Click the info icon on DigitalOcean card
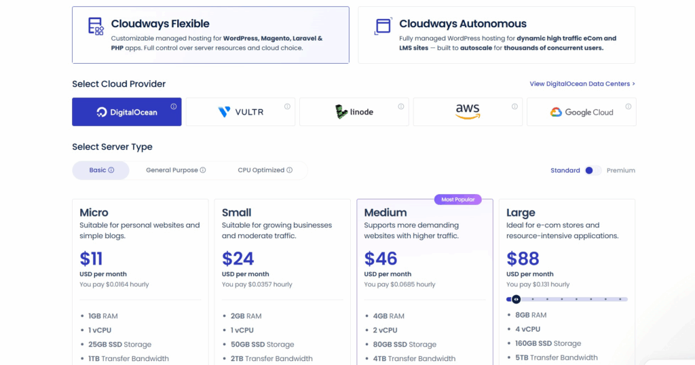The image size is (695, 365). [x=174, y=107]
